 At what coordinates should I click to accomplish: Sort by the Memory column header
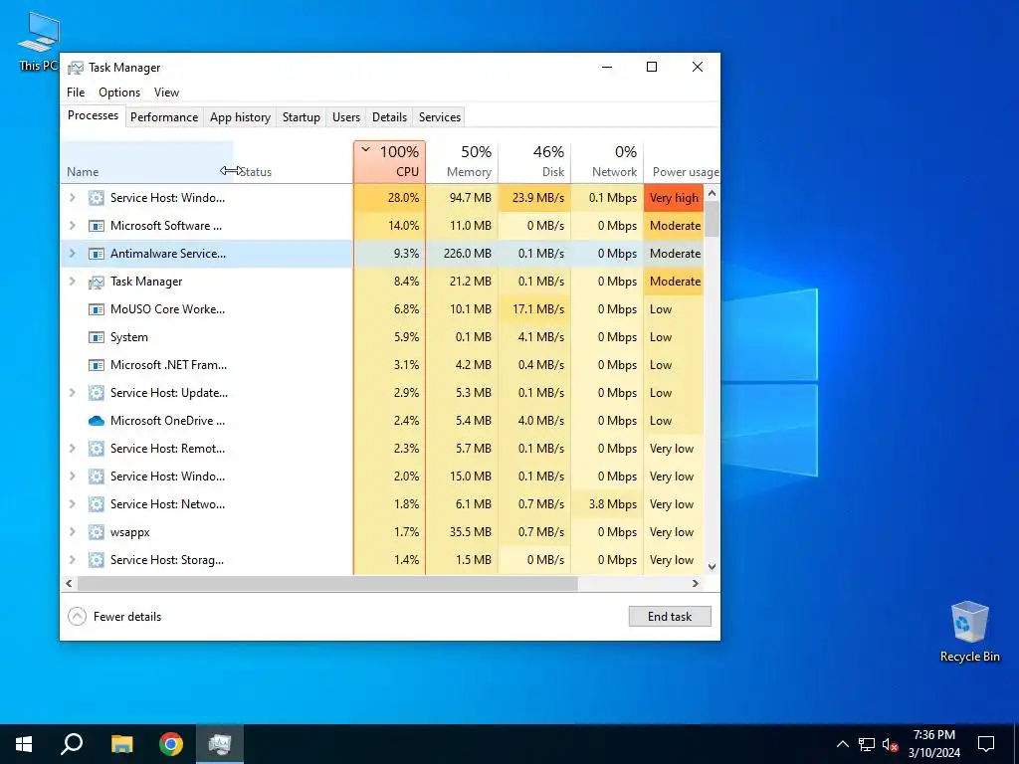point(462,162)
